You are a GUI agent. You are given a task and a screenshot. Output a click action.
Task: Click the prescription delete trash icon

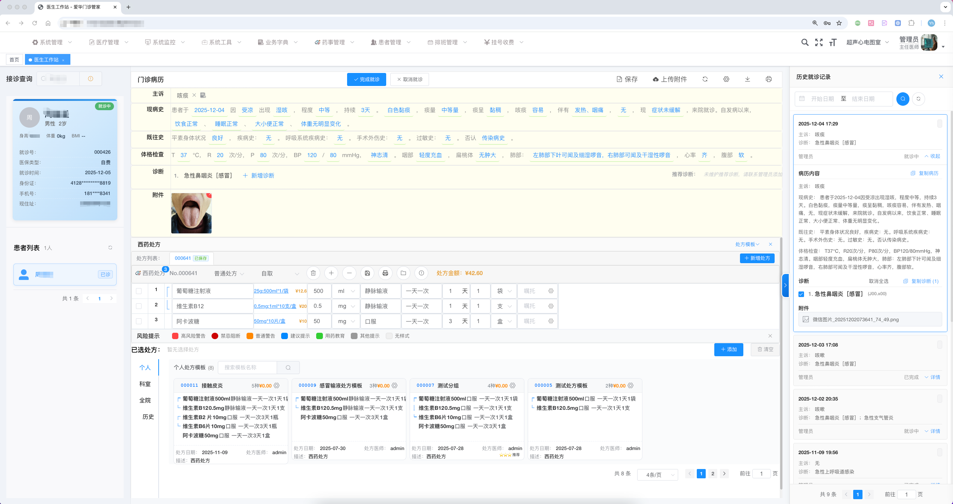(313, 273)
